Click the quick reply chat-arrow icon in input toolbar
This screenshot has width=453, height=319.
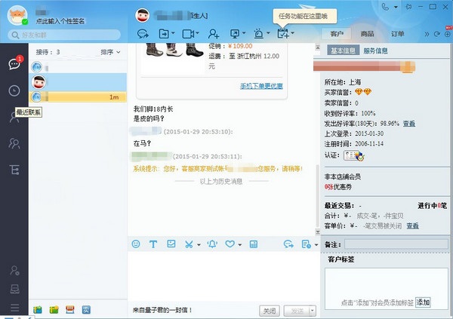pos(288,244)
